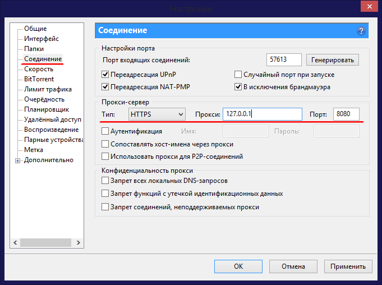Expand the Дополнительно tree node
This screenshot has height=285, width=382.
[18, 160]
